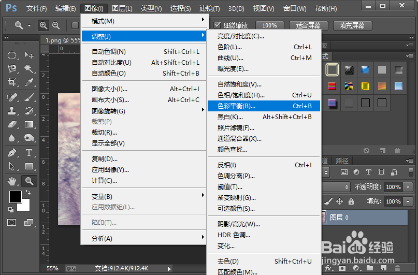Open the 填充 dropdown arrow
This screenshot has height=275, width=418.
[x=408, y=201]
